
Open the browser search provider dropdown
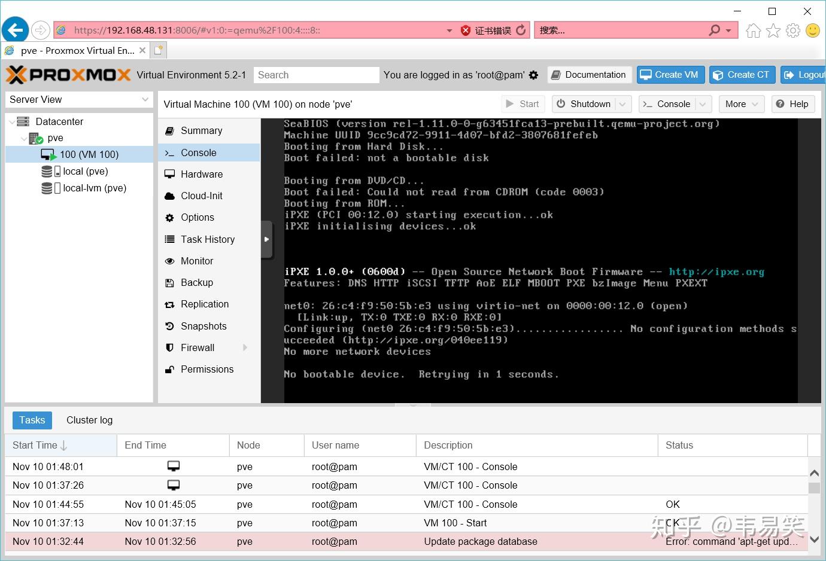pyautogui.click(x=728, y=31)
